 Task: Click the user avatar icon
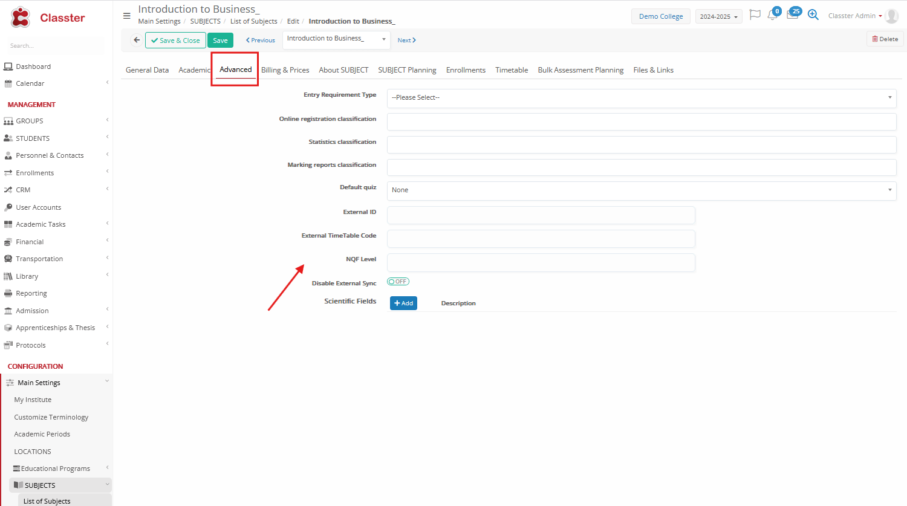coord(891,16)
